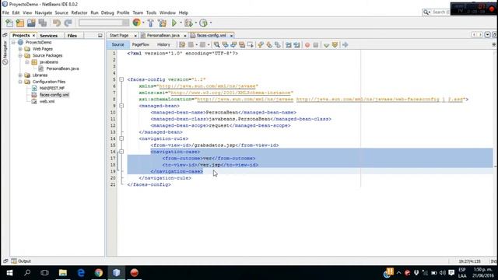Switch to PageFlow view
The width and height of the screenshot is (498, 280).
(140, 45)
